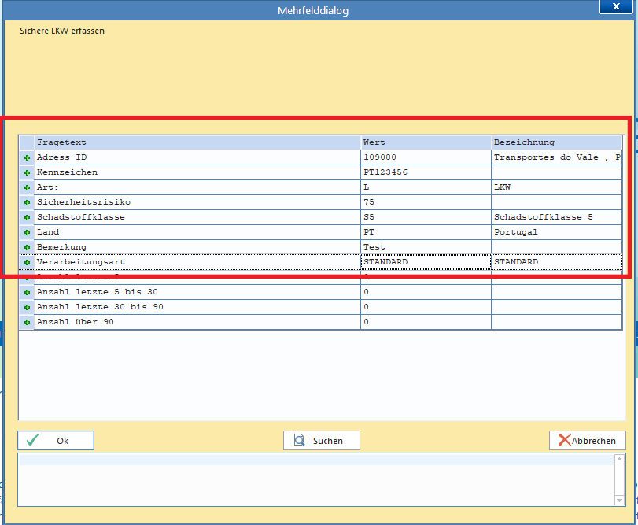The width and height of the screenshot is (638, 525).
Task: Select the 0 value for Anzahl letzte 5 bis 30
Action: (426, 292)
